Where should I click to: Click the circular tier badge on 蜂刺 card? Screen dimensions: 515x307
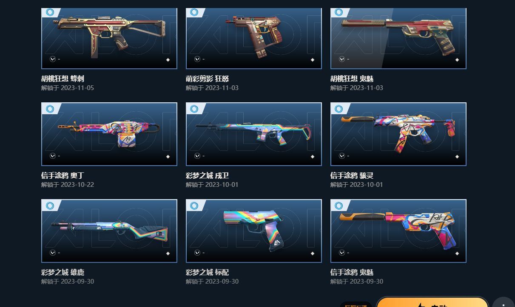50,12
